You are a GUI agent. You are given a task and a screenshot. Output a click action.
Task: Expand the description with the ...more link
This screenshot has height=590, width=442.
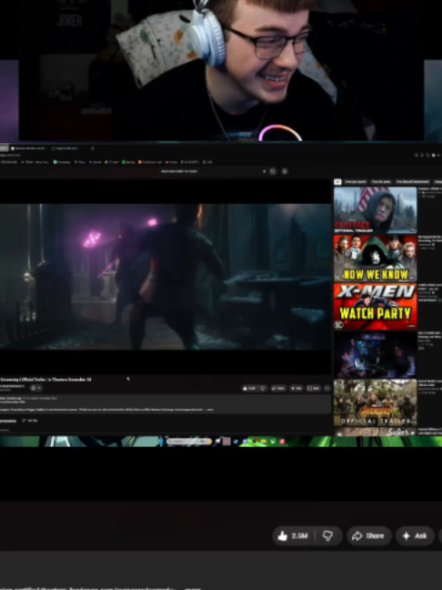[x=210, y=410]
